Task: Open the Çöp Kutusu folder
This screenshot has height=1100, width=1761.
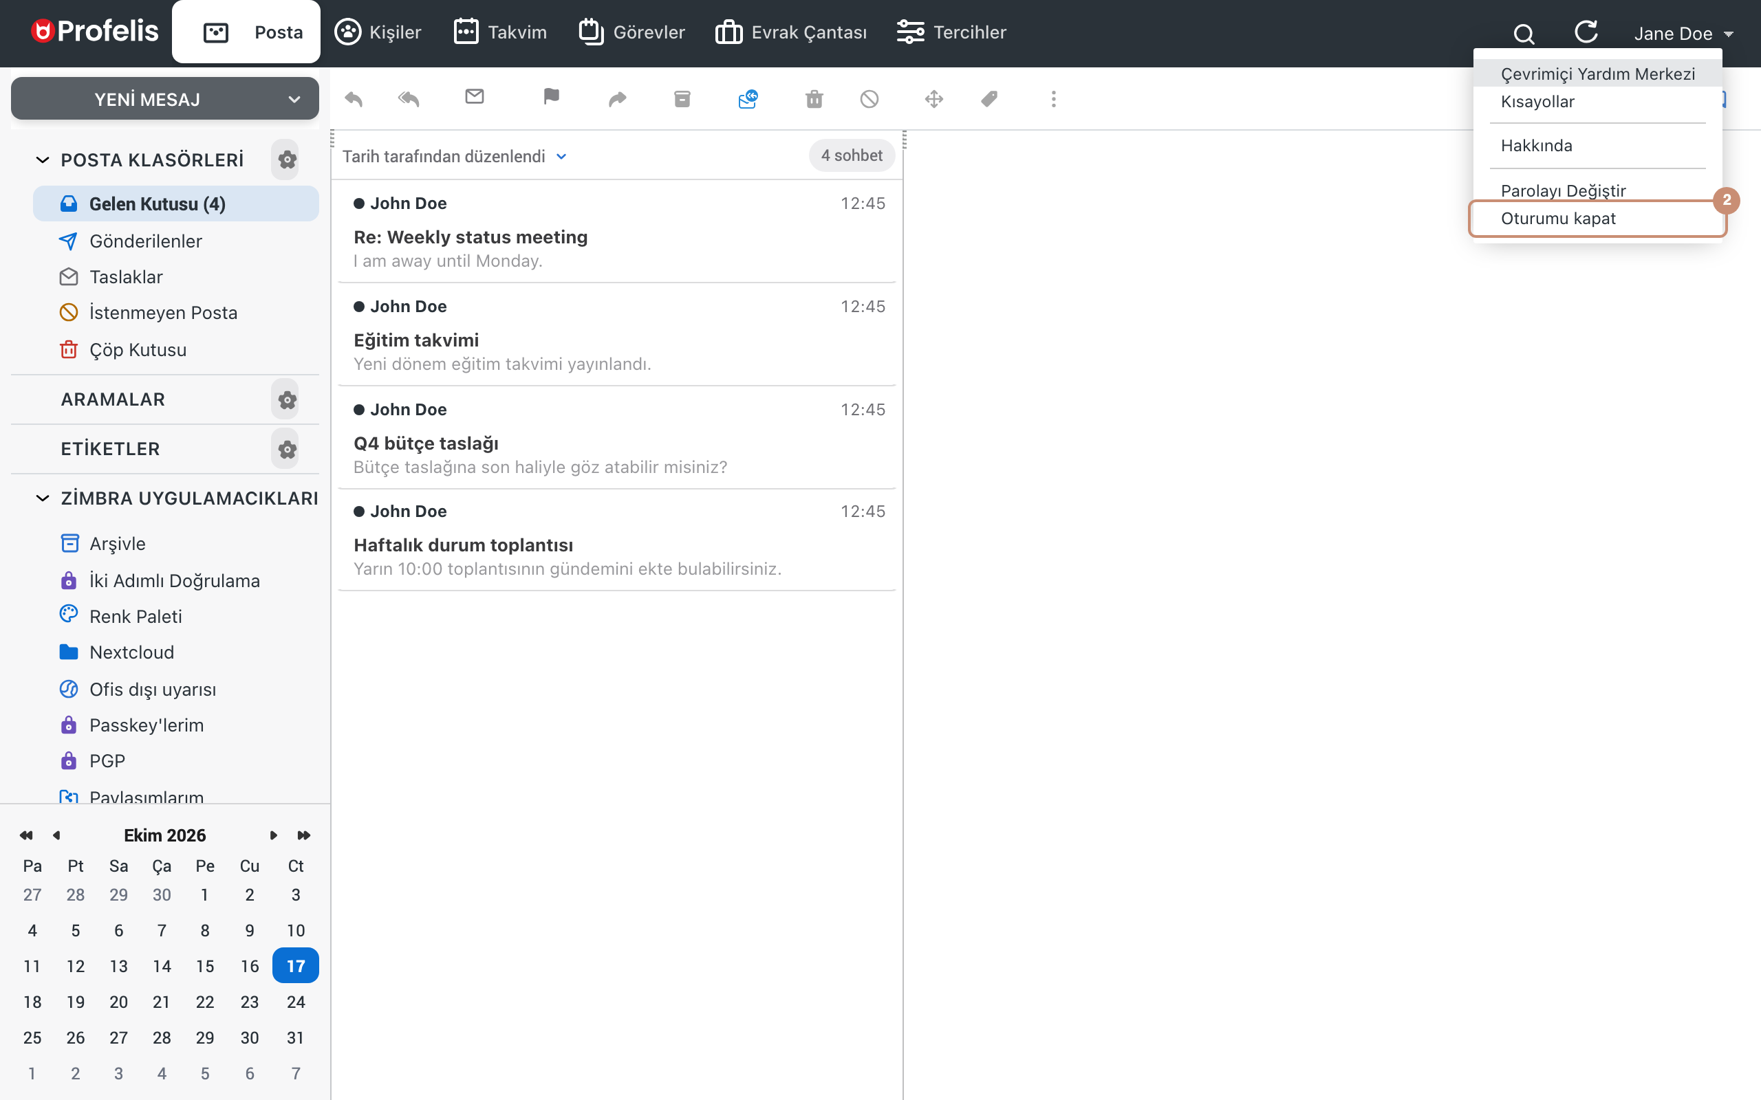Action: [175, 349]
